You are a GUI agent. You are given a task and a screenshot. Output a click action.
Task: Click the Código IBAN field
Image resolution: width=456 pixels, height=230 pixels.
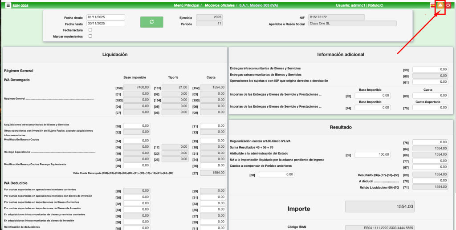pos(380,227)
